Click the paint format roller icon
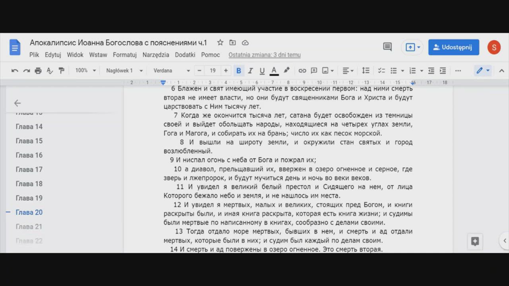 point(61,71)
